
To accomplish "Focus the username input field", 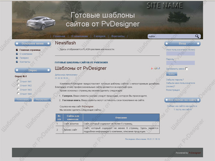I will (x=181, y=54).
